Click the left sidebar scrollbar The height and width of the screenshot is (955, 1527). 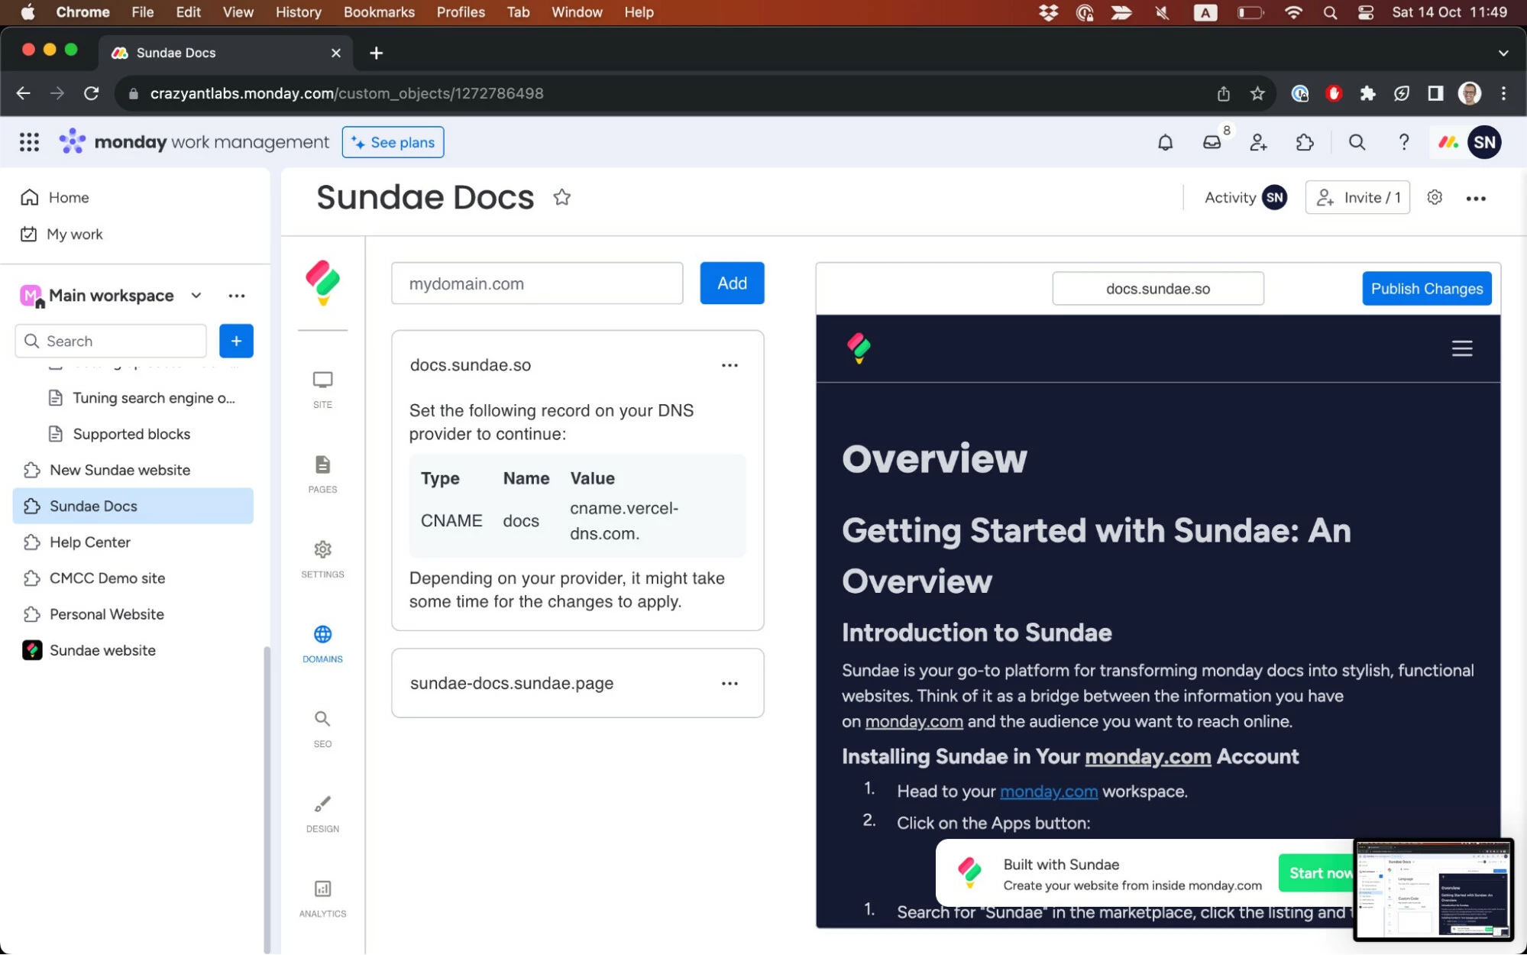click(x=267, y=799)
